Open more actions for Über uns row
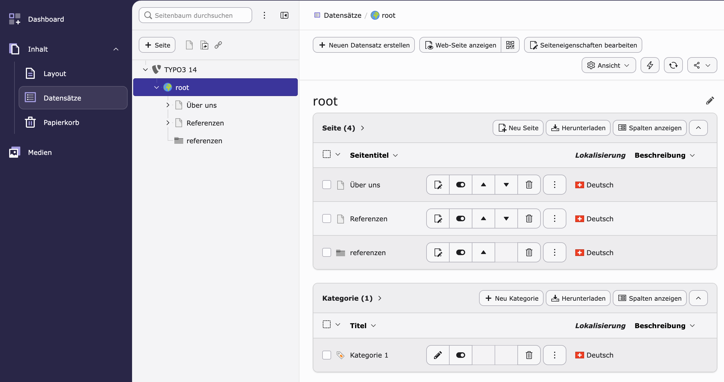 (x=554, y=185)
